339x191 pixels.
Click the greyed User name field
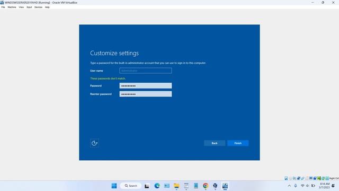pos(146,71)
